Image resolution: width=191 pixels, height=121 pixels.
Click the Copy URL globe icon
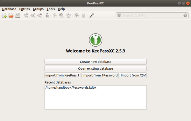tap(61, 16)
